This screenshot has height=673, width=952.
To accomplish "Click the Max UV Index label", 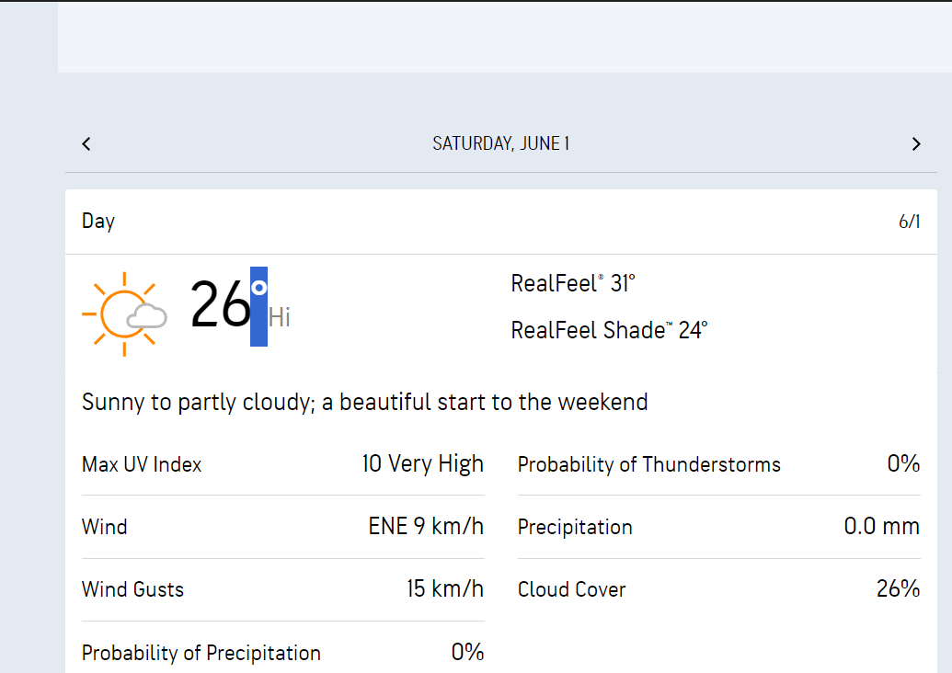I will (x=142, y=464).
